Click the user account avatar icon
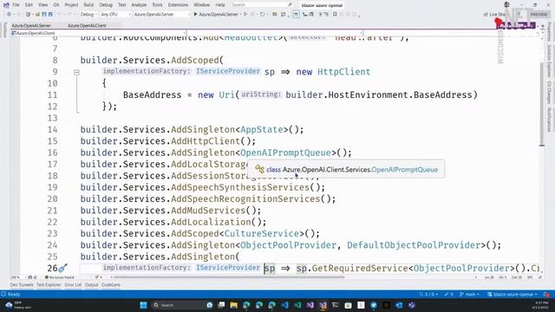Image resolution: width=555 pixels, height=312 pixels. [506, 4]
